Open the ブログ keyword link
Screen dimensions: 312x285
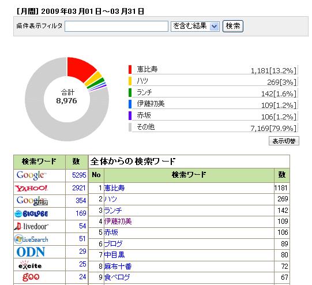click(x=113, y=244)
